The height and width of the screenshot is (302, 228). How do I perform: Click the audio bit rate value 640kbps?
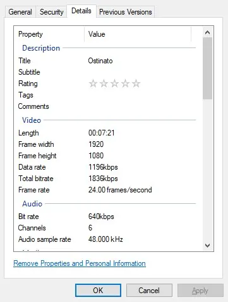(101, 217)
